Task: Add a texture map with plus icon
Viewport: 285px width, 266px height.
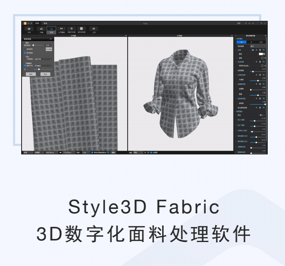Action: (x=256, y=50)
